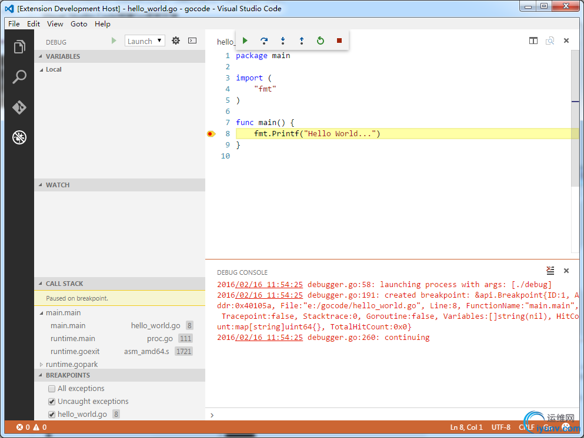The image size is (584, 438).
Task: Stop debugging with the red square
Action: 339,41
